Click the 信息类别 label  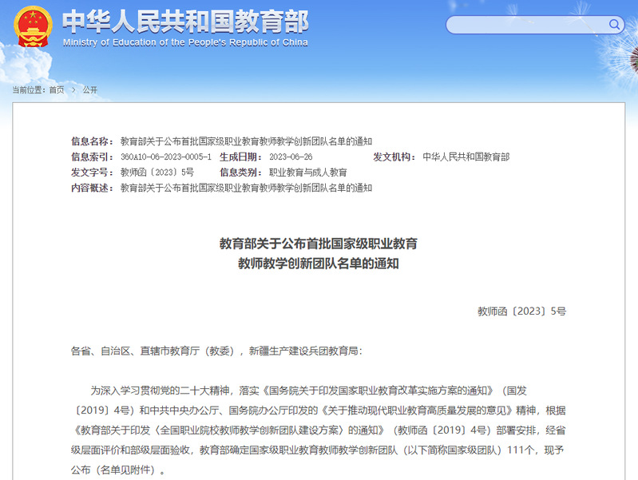[241, 173]
